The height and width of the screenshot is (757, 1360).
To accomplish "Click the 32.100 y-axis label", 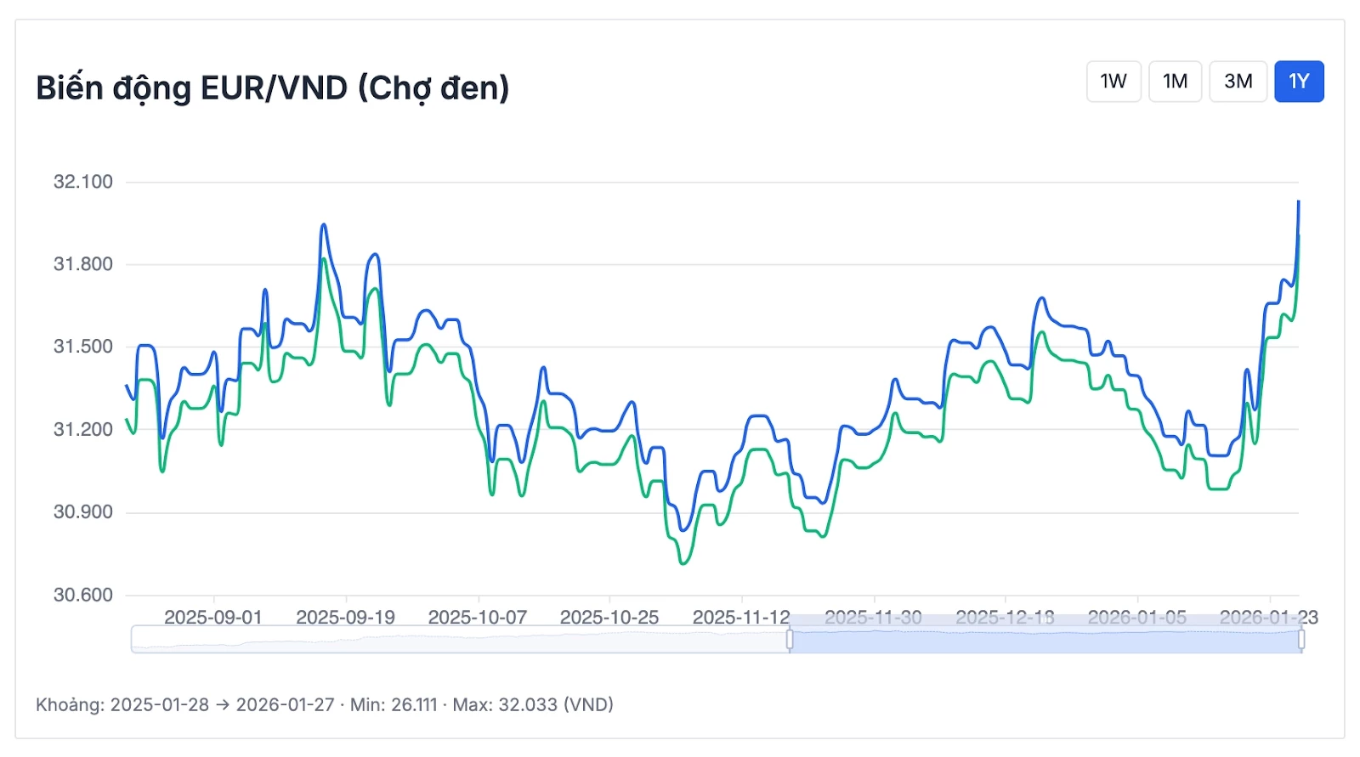I will 82,182.
